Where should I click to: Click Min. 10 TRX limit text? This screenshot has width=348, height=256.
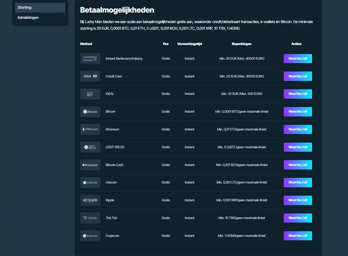(242, 218)
